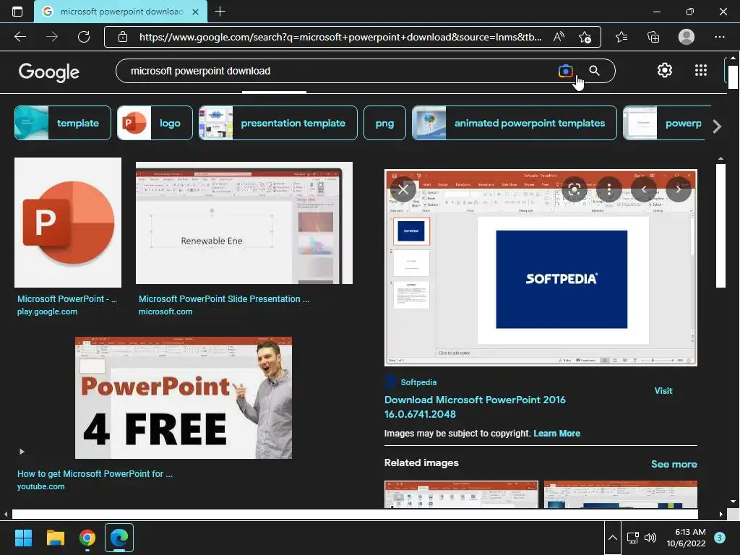
Task: Open network status tray icon
Action: (x=632, y=538)
